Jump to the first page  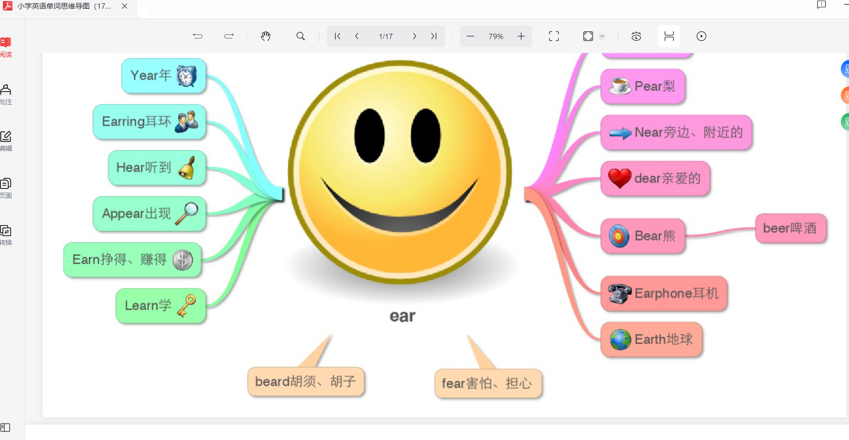tap(337, 36)
